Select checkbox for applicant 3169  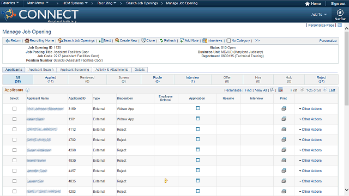[15, 109]
